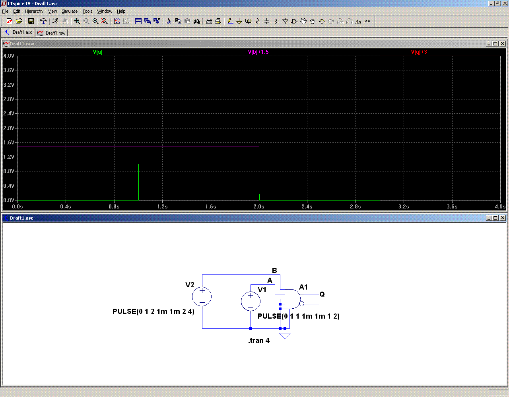Click the V(a) trace label
Viewport: 509px width, 397px height.
click(98, 52)
